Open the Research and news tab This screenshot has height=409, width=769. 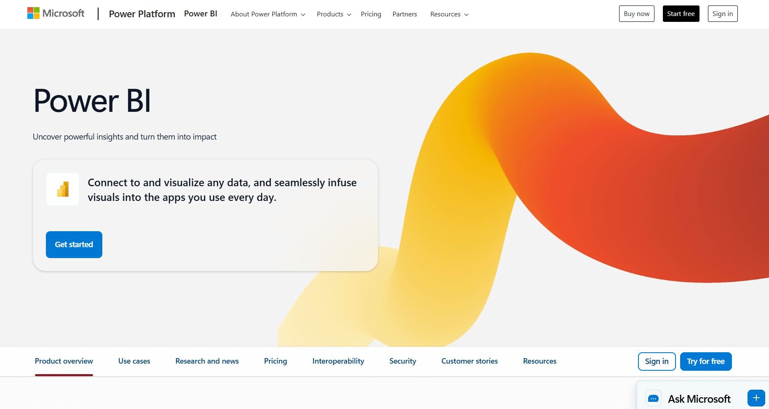(207, 361)
